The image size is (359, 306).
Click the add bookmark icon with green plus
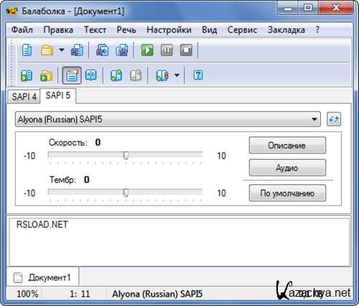116,75
